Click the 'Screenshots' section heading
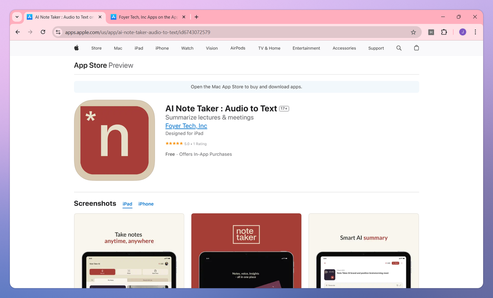493x298 pixels. click(95, 203)
